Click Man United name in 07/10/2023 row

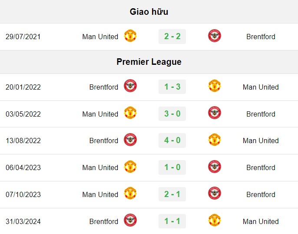[x=100, y=194]
